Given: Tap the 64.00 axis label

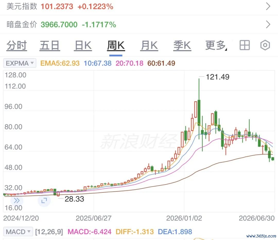Looking at the screenshot, I should pyautogui.click(x=13, y=147).
